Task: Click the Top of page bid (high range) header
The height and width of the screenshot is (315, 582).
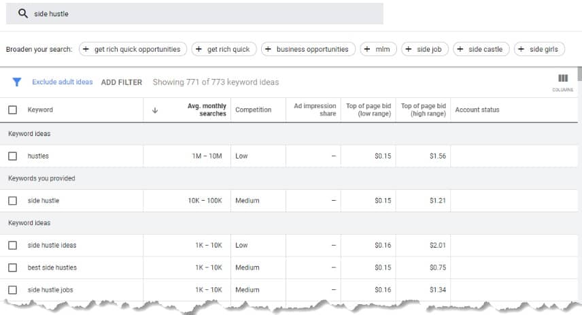Action: [x=424, y=110]
